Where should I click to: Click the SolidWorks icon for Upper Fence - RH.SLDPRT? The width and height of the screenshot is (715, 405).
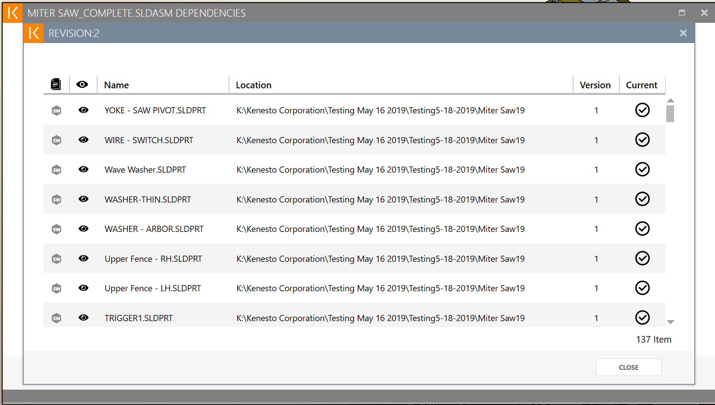56,259
